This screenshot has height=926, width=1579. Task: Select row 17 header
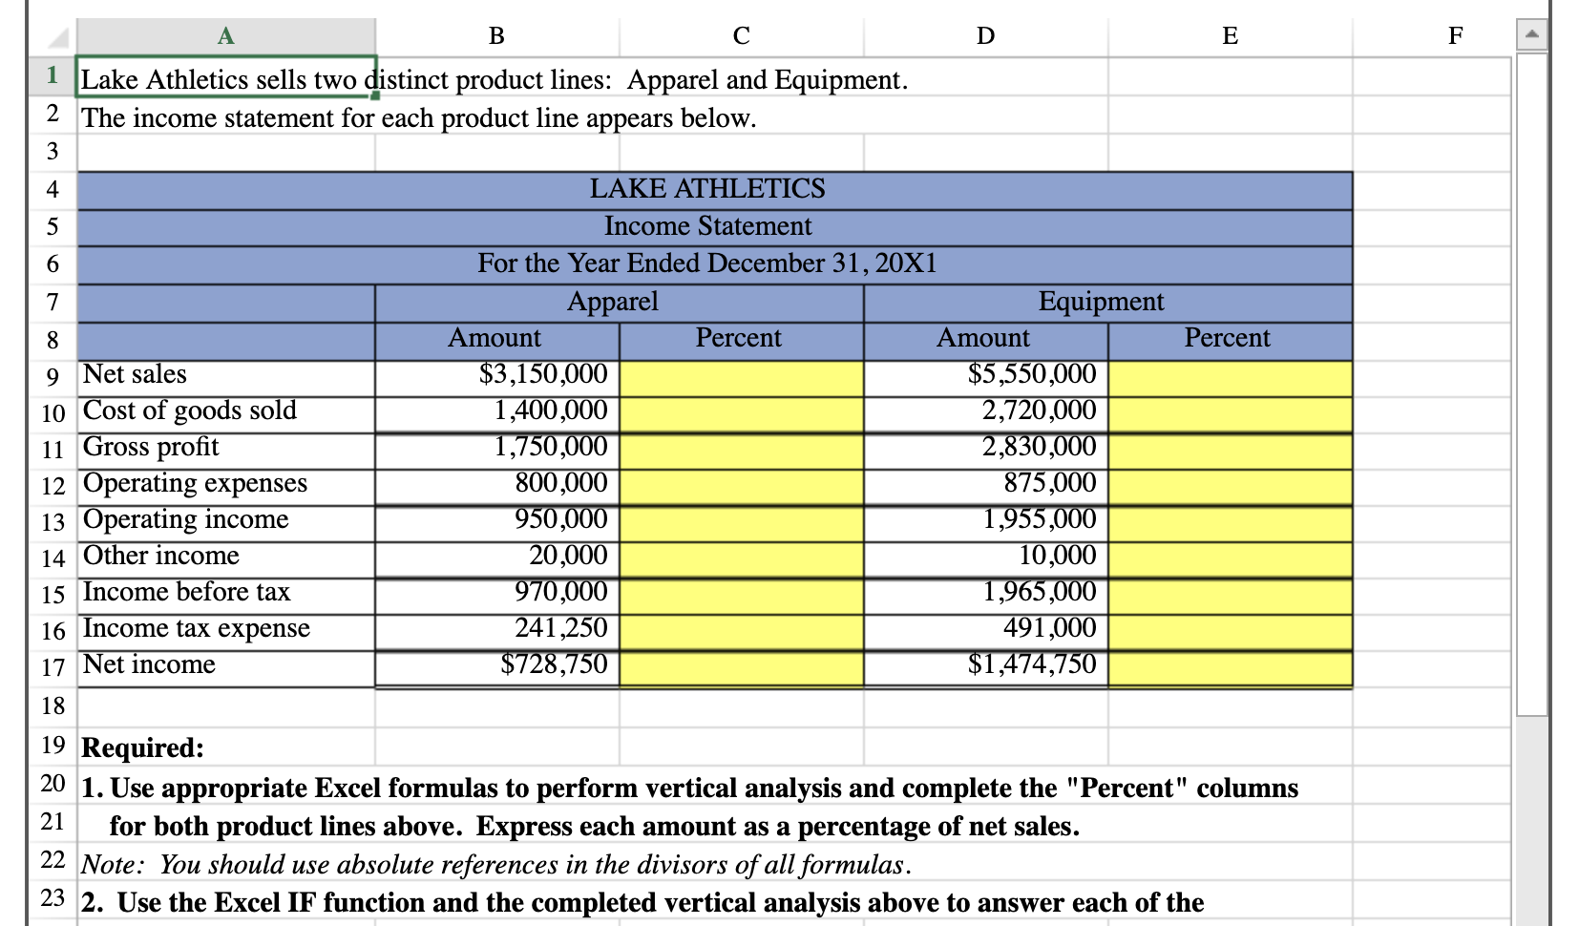click(x=53, y=666)
